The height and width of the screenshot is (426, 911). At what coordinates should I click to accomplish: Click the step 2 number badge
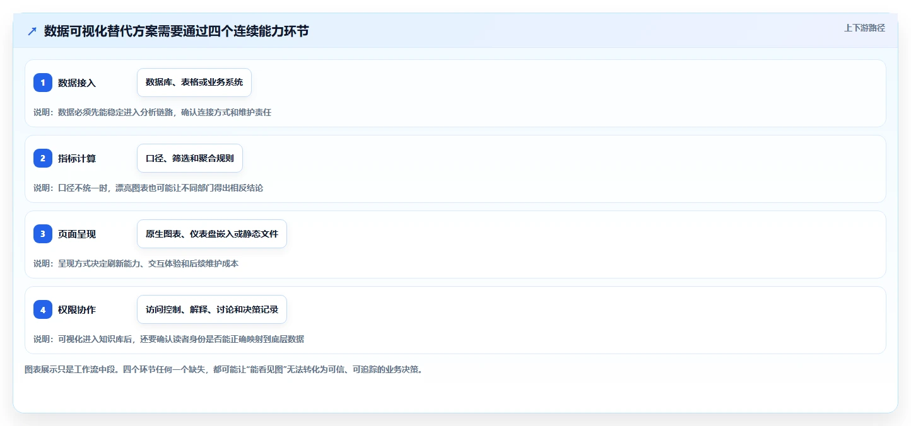pos(43,158)
